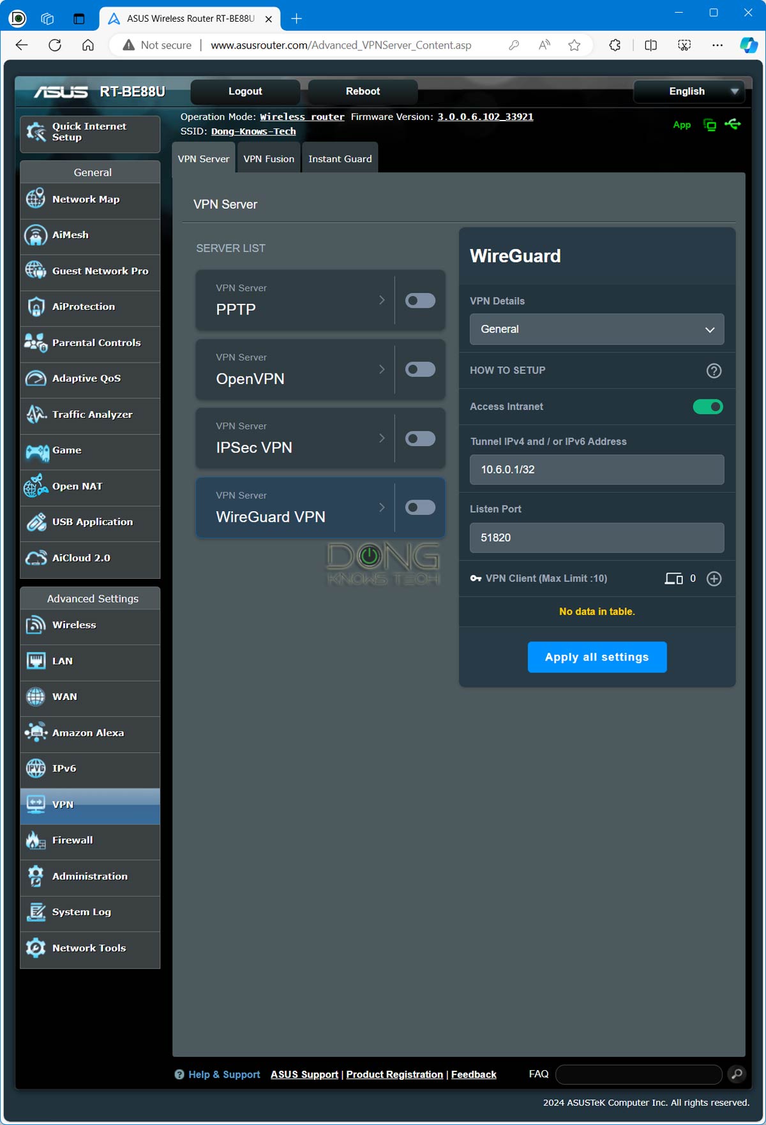Open the How To Setup help icon

click(714, 371)
